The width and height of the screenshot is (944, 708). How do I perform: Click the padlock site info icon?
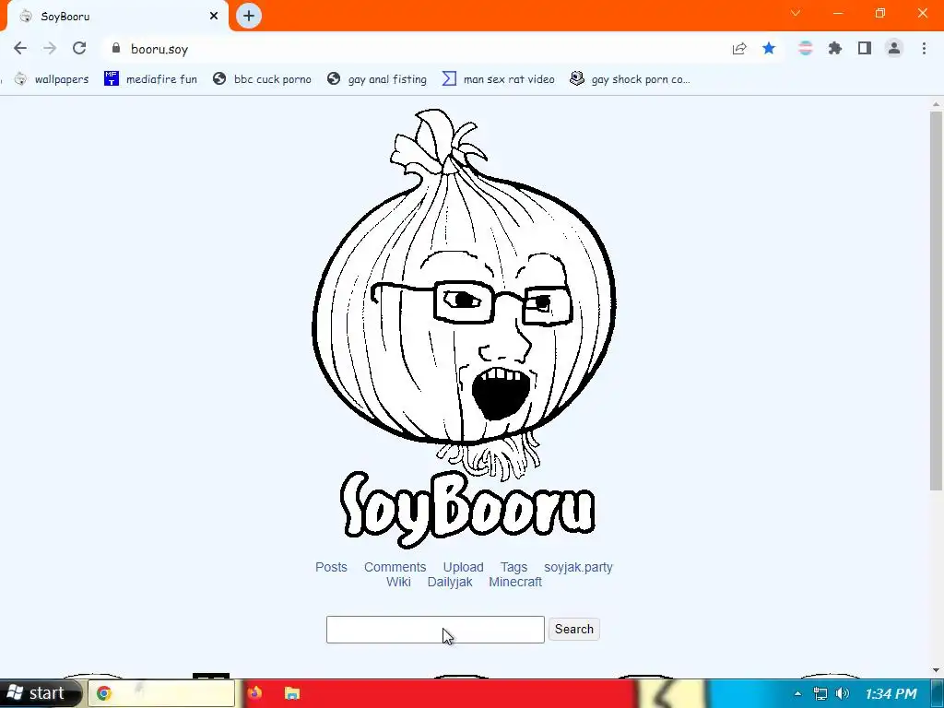116,48
